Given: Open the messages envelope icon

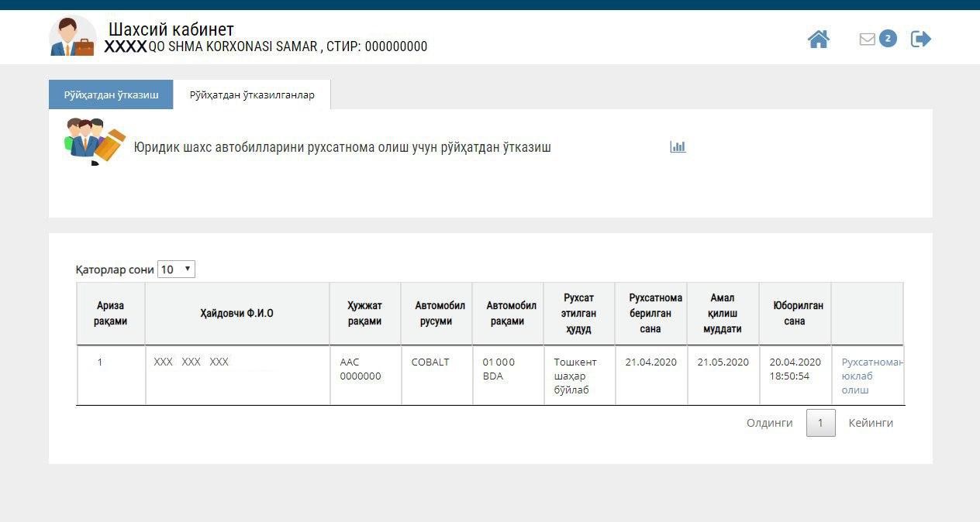Looking at the screenshot, I should tap(868, 39).
